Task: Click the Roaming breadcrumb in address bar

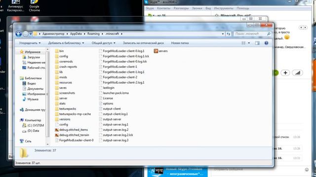Action: click(x=93, y=34)
